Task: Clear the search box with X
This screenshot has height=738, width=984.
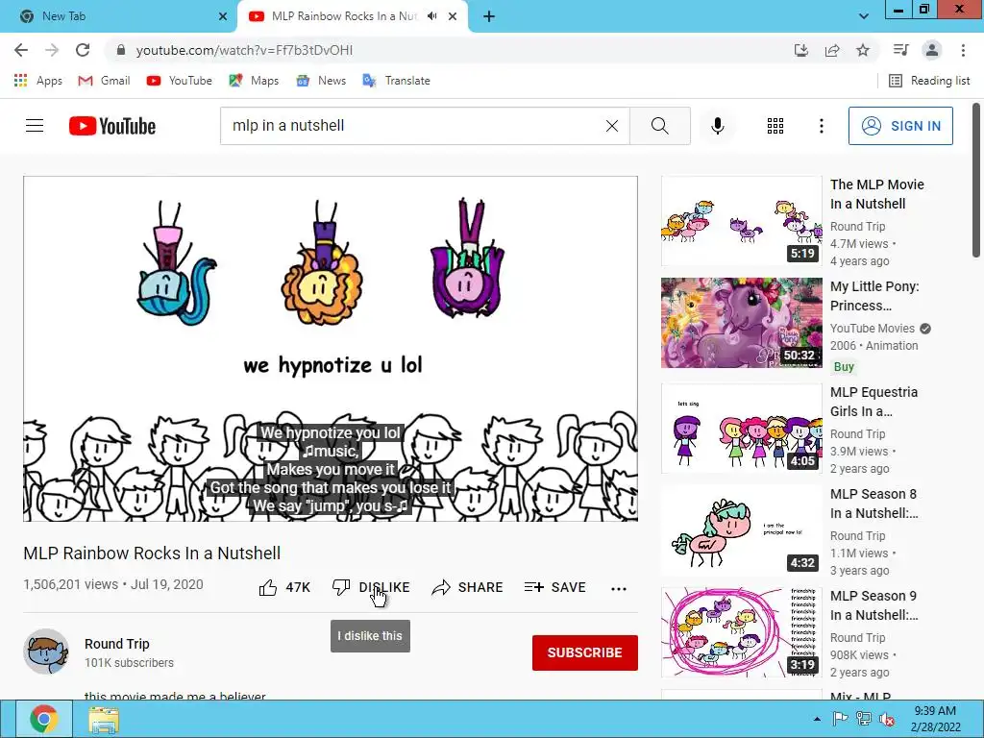Action: [x=612, y=126]
